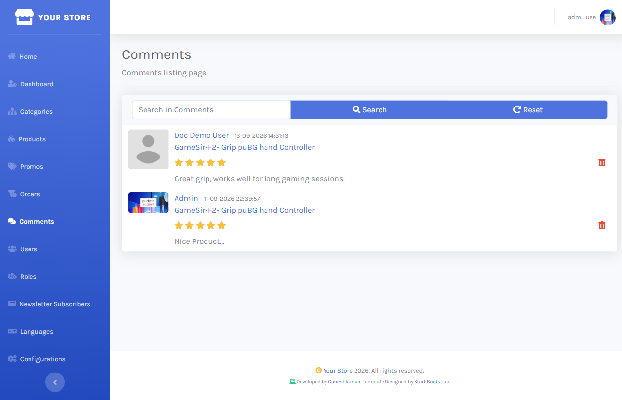Open Doc Demo User profile link

coord(202,135)
